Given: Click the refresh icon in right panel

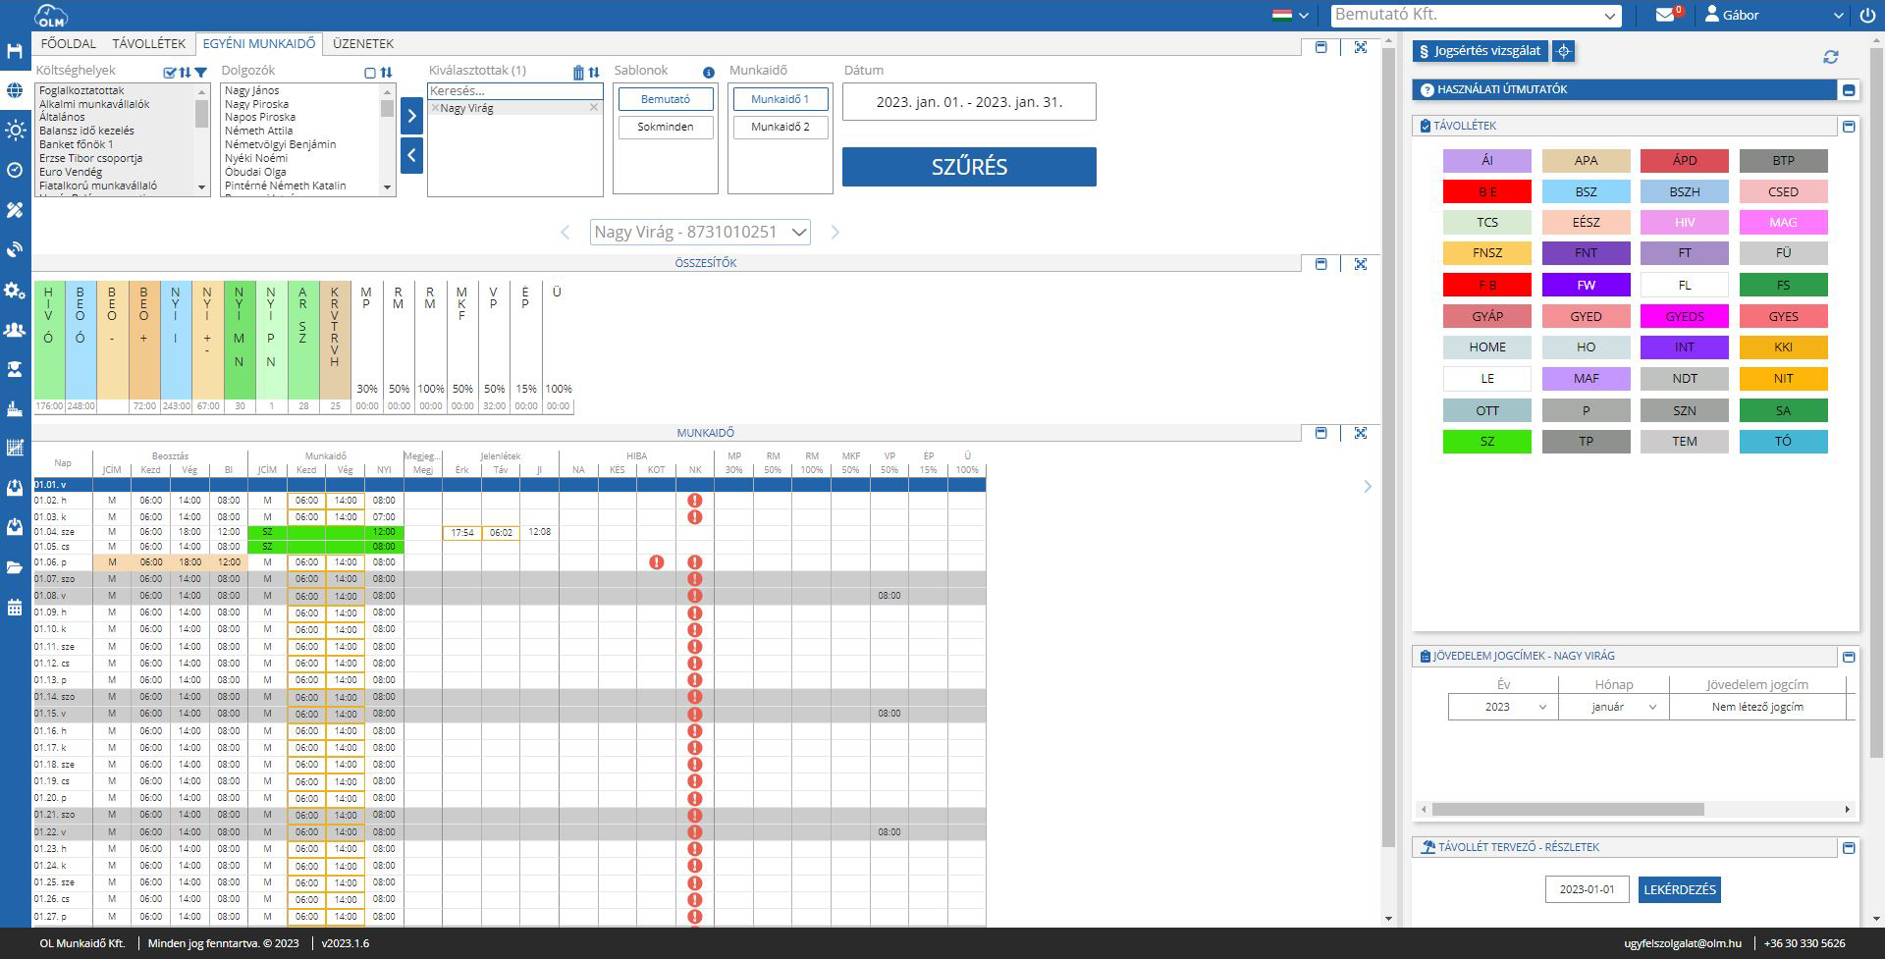Looking at the screenshot, I should [x=1830, y=57].
